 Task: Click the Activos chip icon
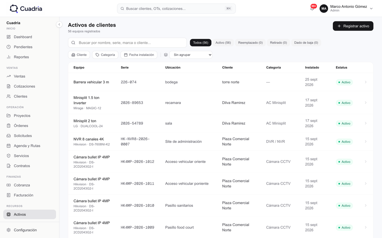[9, 215]
